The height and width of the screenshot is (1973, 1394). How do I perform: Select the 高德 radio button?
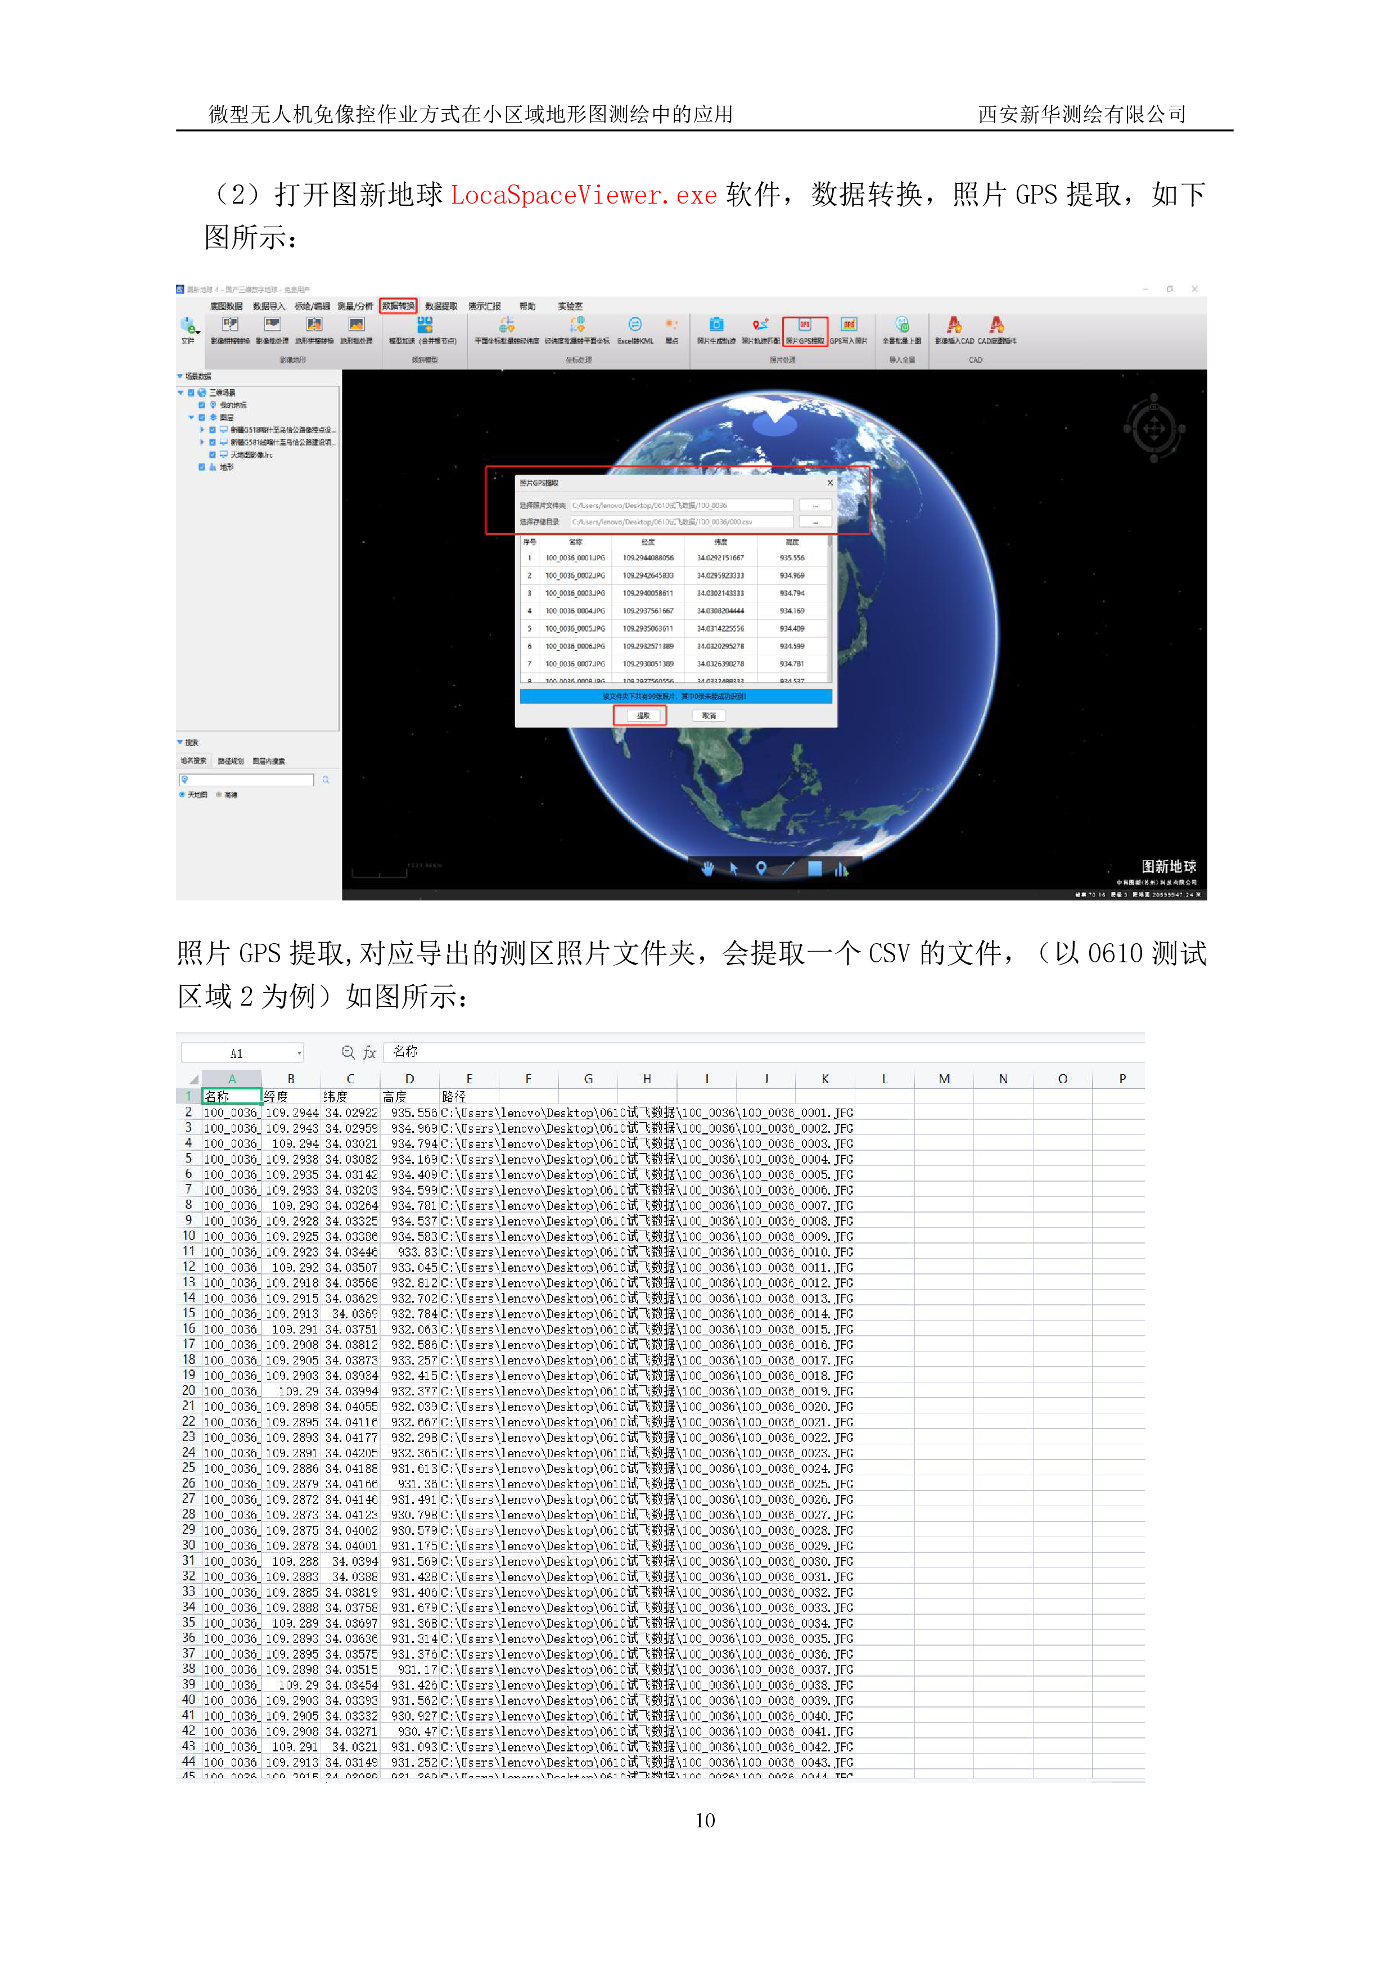pos(219,795)
